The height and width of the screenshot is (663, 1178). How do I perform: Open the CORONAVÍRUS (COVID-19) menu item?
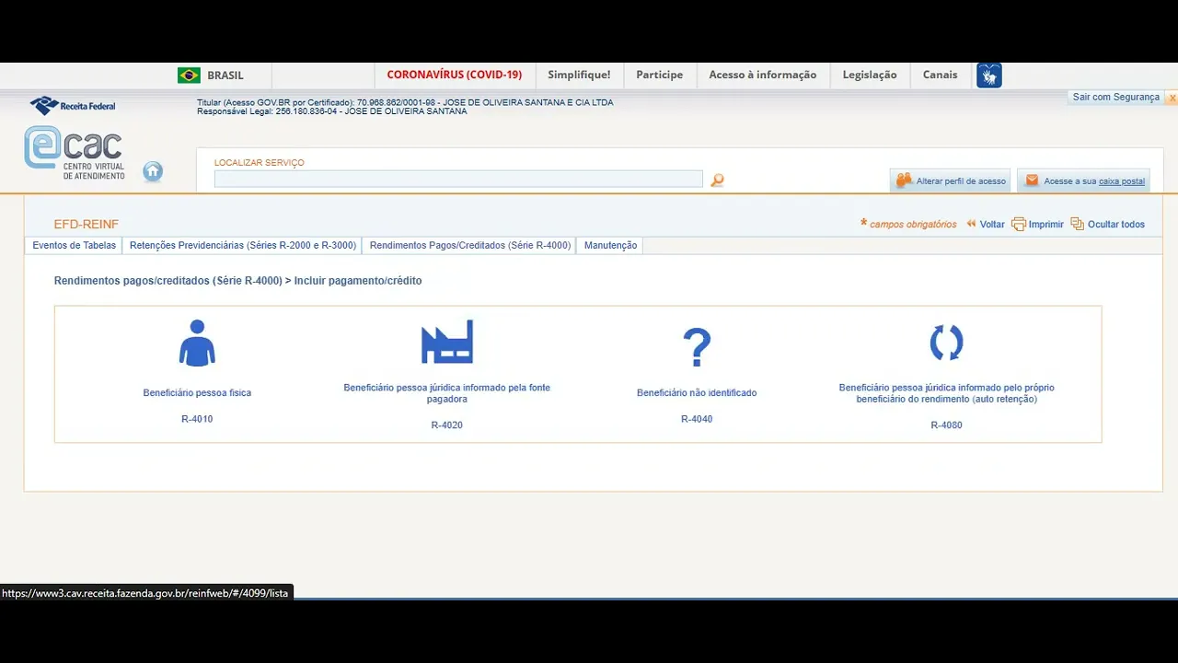pyautogui.click(x=455, y=75)
